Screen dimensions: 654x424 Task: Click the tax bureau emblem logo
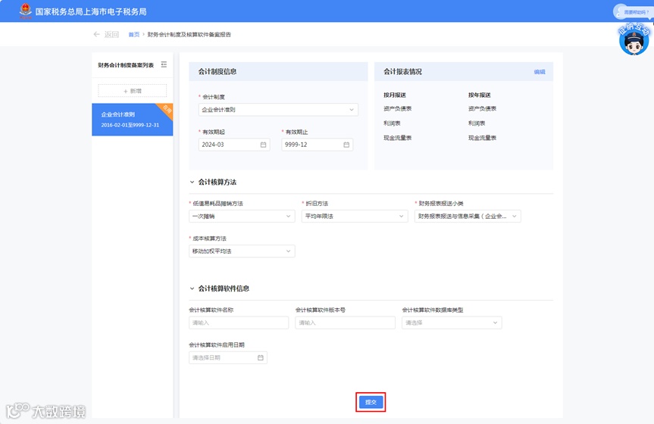[26, 11]
